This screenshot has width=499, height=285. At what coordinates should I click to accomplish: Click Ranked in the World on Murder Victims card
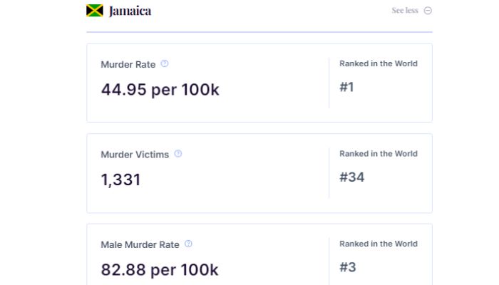pos(379,154)
